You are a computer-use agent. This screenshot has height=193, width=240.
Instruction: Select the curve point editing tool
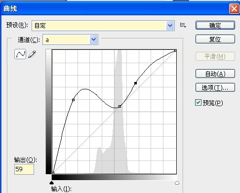point(20,54)
